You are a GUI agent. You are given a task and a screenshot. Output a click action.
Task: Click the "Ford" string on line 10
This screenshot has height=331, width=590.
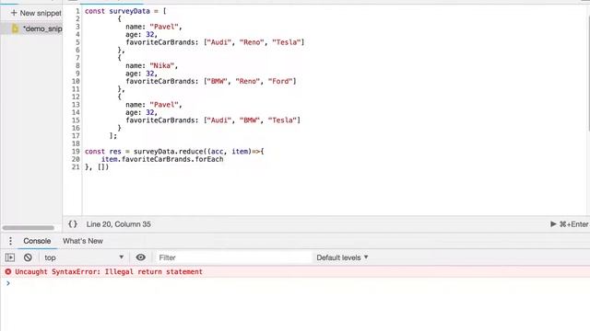(x=280, y=81)
